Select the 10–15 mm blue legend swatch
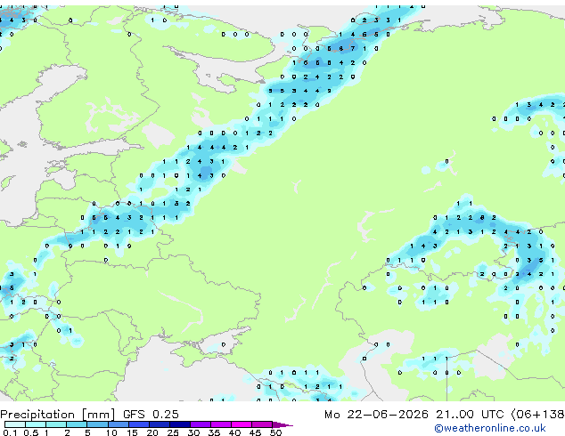 118,424
